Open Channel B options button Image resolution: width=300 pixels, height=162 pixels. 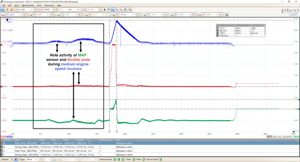click(30, 15)
